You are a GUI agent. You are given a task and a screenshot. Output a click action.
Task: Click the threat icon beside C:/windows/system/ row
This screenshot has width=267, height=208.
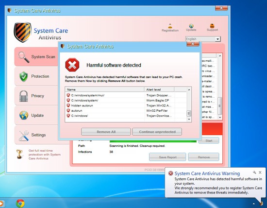[68, 100]
